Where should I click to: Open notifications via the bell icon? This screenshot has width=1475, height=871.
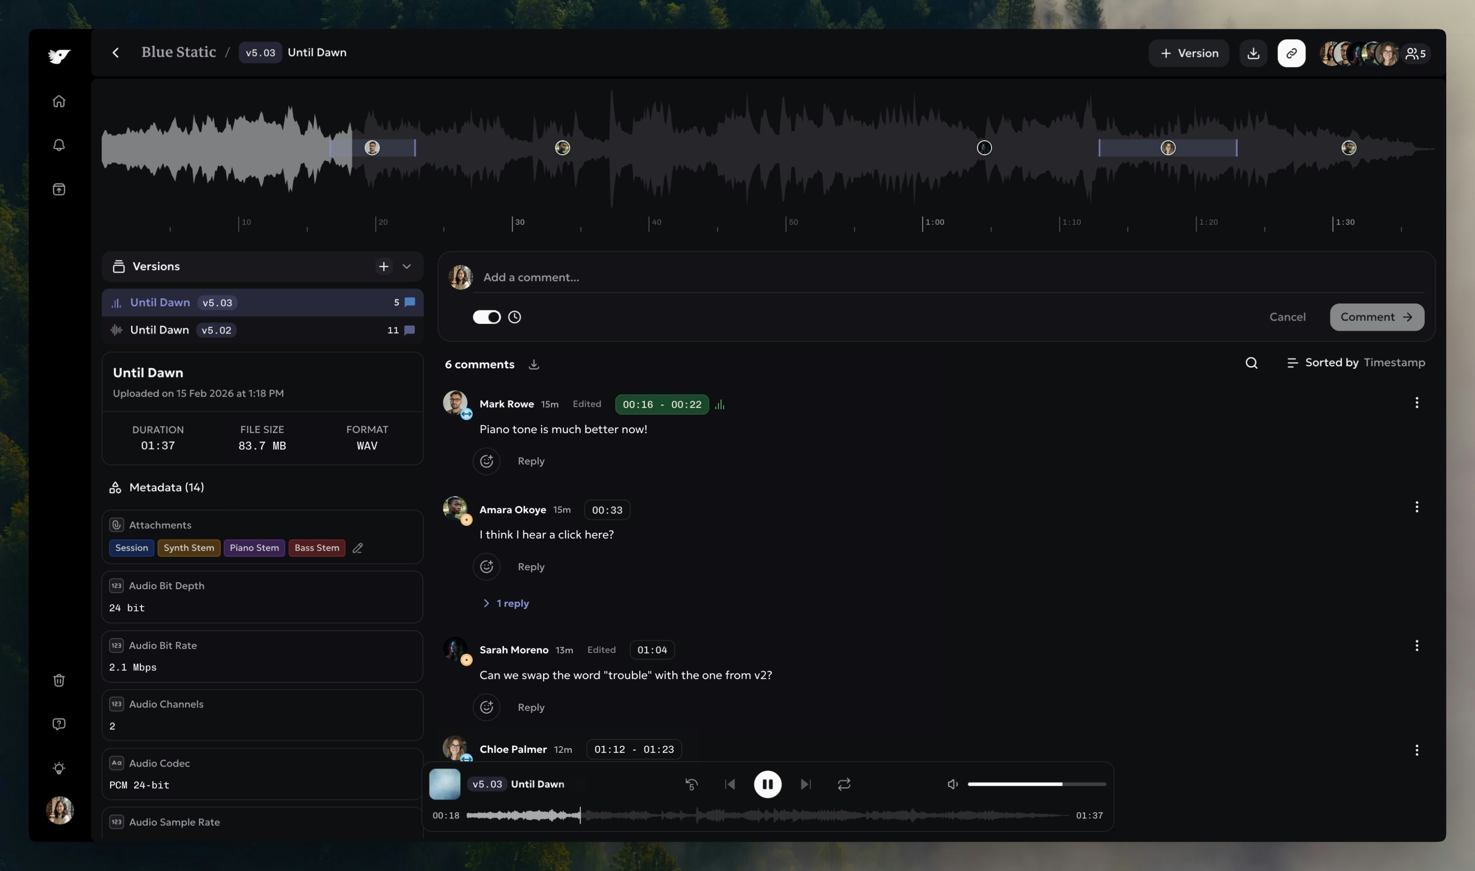coord(59,144)
